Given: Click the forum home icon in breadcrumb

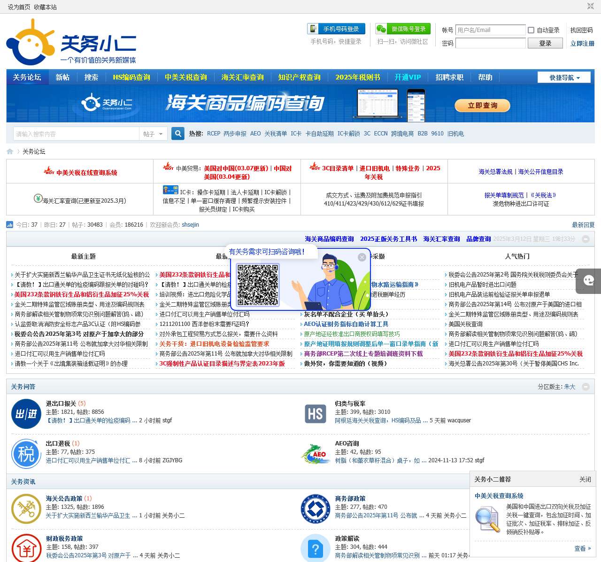Looking at the screenshot, I should [x=10, y=151].
